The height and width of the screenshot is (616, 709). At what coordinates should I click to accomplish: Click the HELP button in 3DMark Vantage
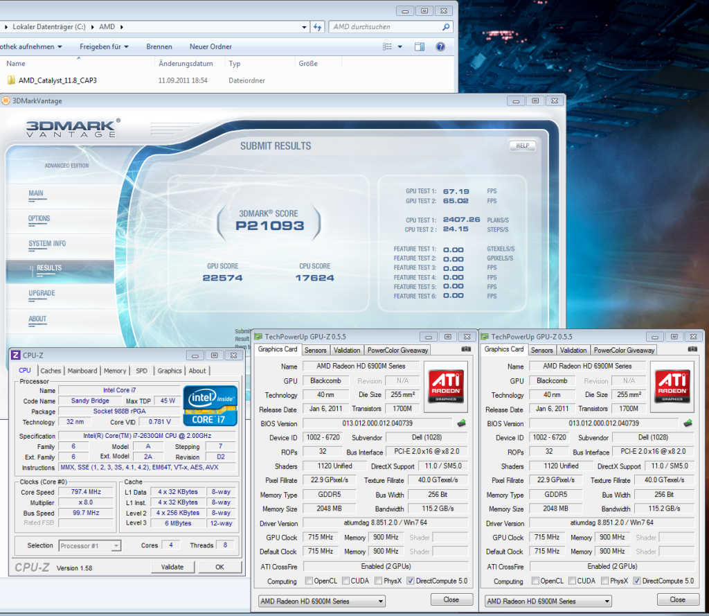[523, 146]
